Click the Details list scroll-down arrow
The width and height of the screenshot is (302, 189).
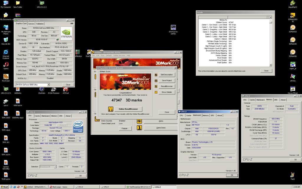(271, 65)
